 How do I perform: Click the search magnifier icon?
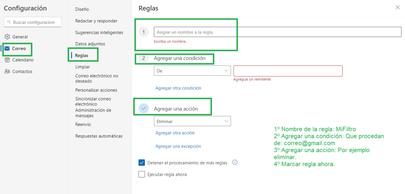click(9, 22)
